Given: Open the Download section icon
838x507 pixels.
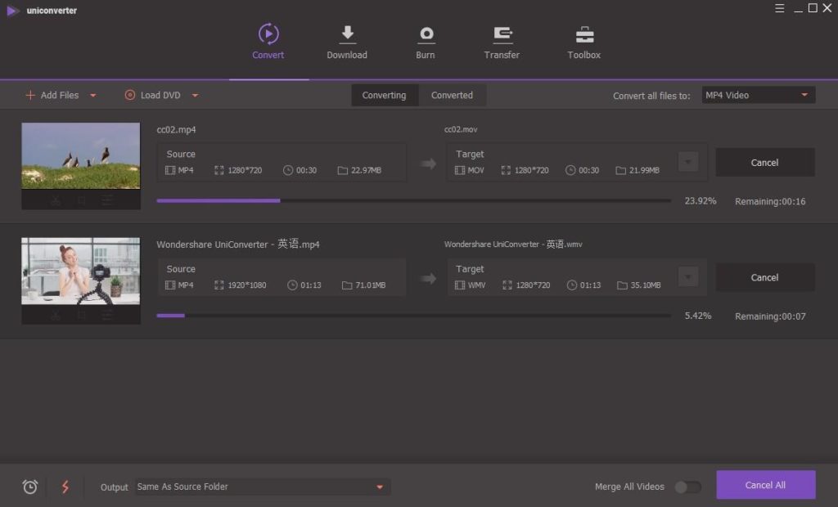Looking at the screenshot, I should (347, 34).
